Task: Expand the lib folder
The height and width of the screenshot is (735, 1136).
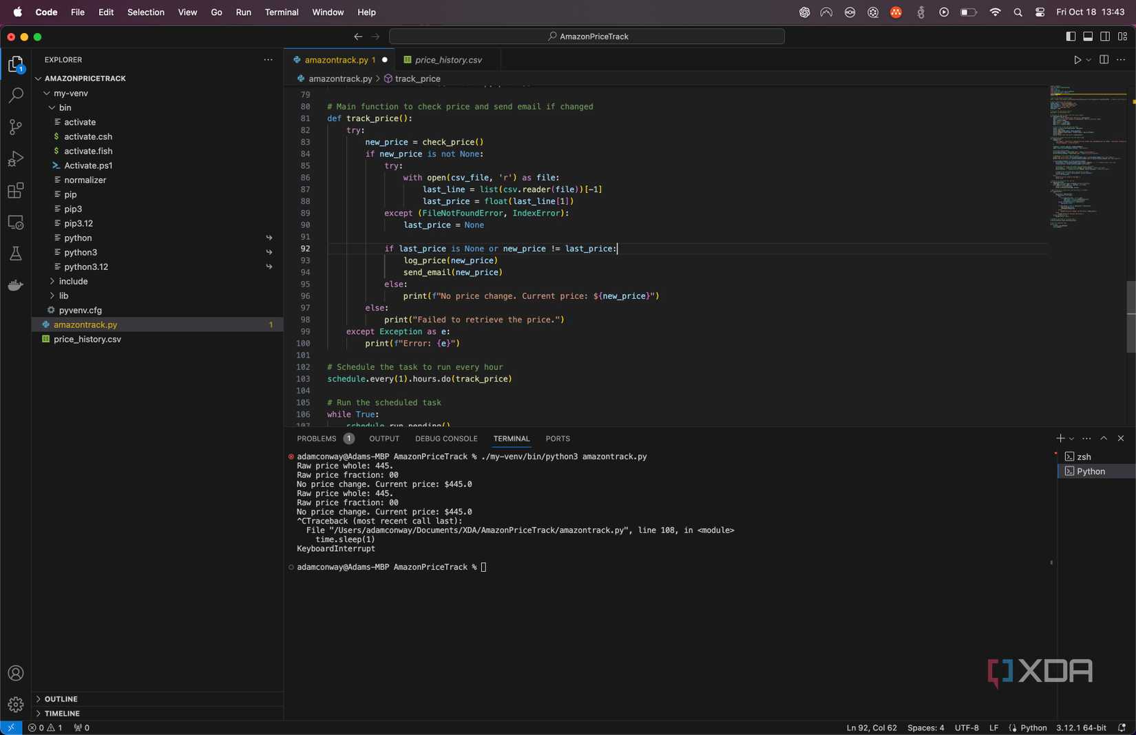Action: 52,296
